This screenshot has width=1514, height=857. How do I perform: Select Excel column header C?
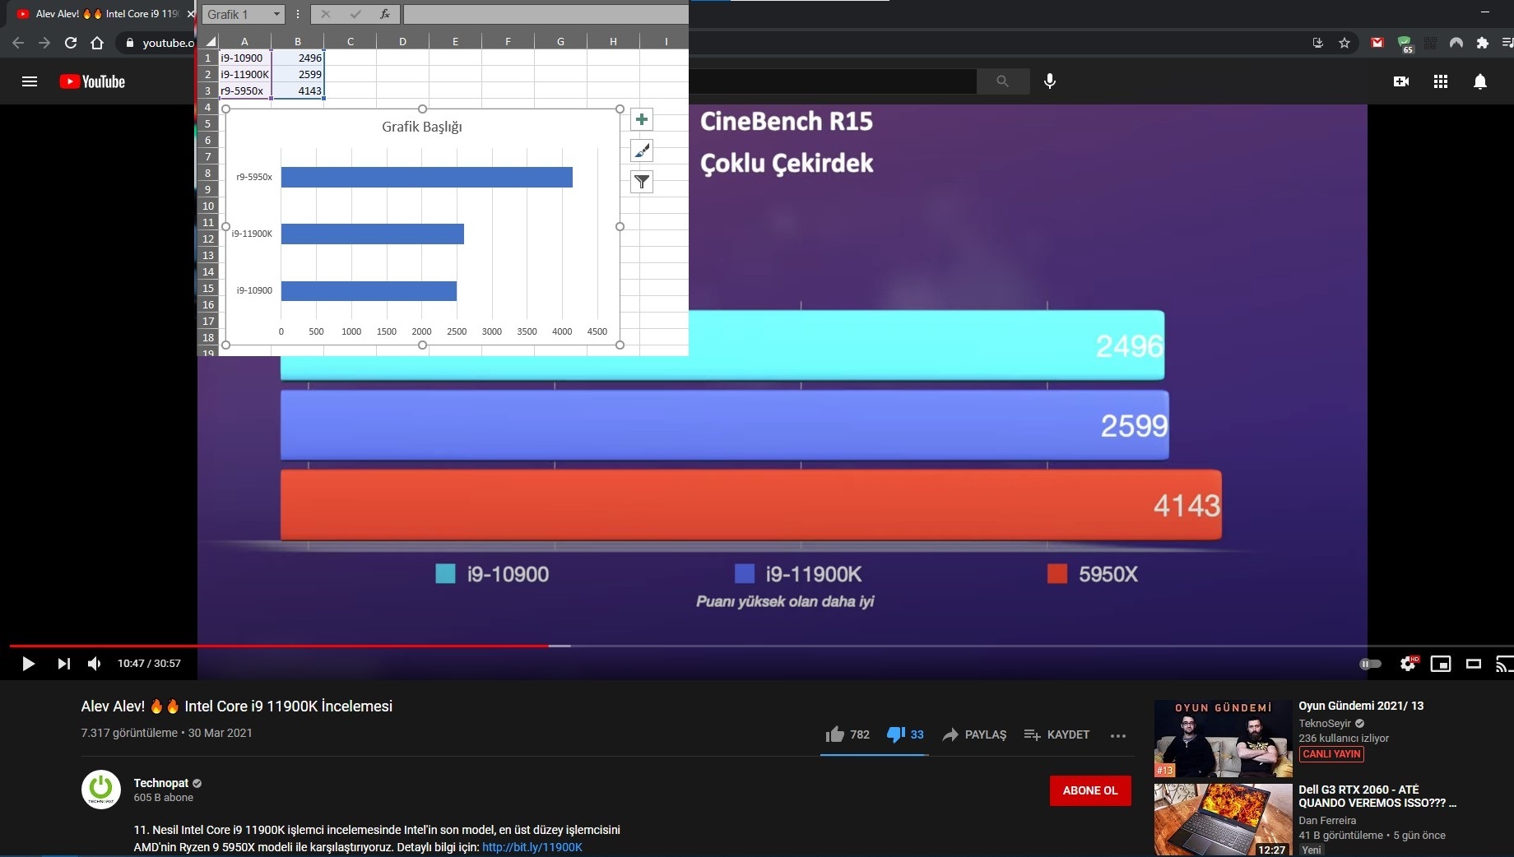(351, 41)
